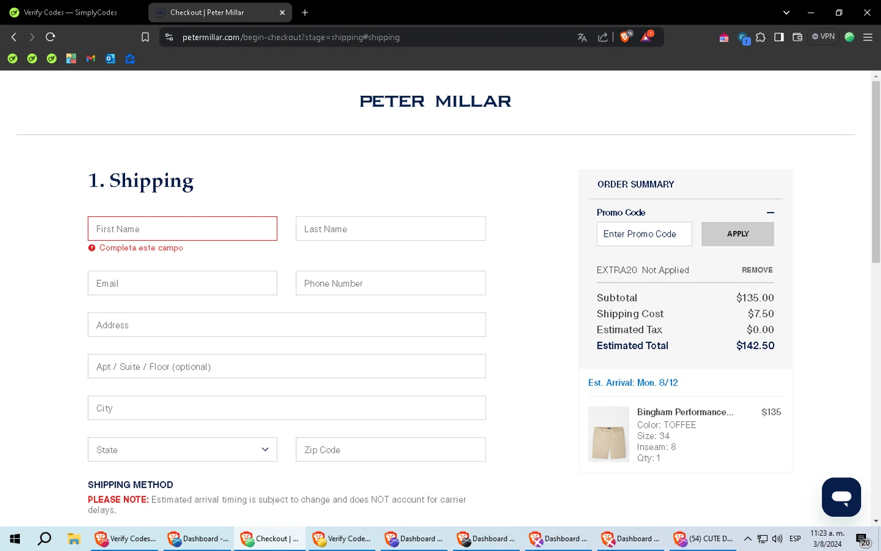Select the Checkout Peter Millar tab
Image resolution: width=881 pixels, height=551 pixels.
pyautogui.click(x=220, y=12)
